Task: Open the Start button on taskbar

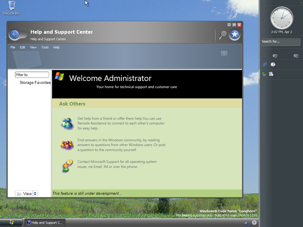Action: (11, 222)
